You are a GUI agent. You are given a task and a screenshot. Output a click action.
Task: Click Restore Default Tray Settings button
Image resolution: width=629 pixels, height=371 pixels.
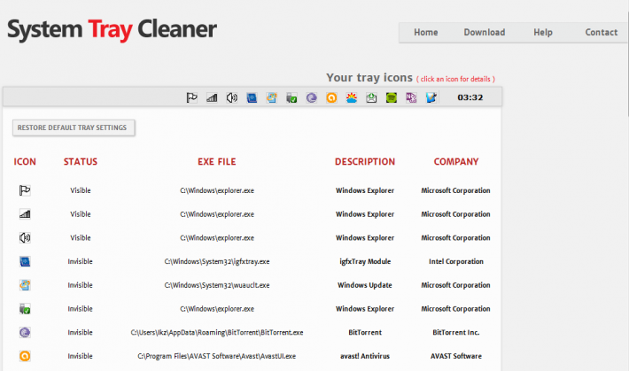pos(74,128)
